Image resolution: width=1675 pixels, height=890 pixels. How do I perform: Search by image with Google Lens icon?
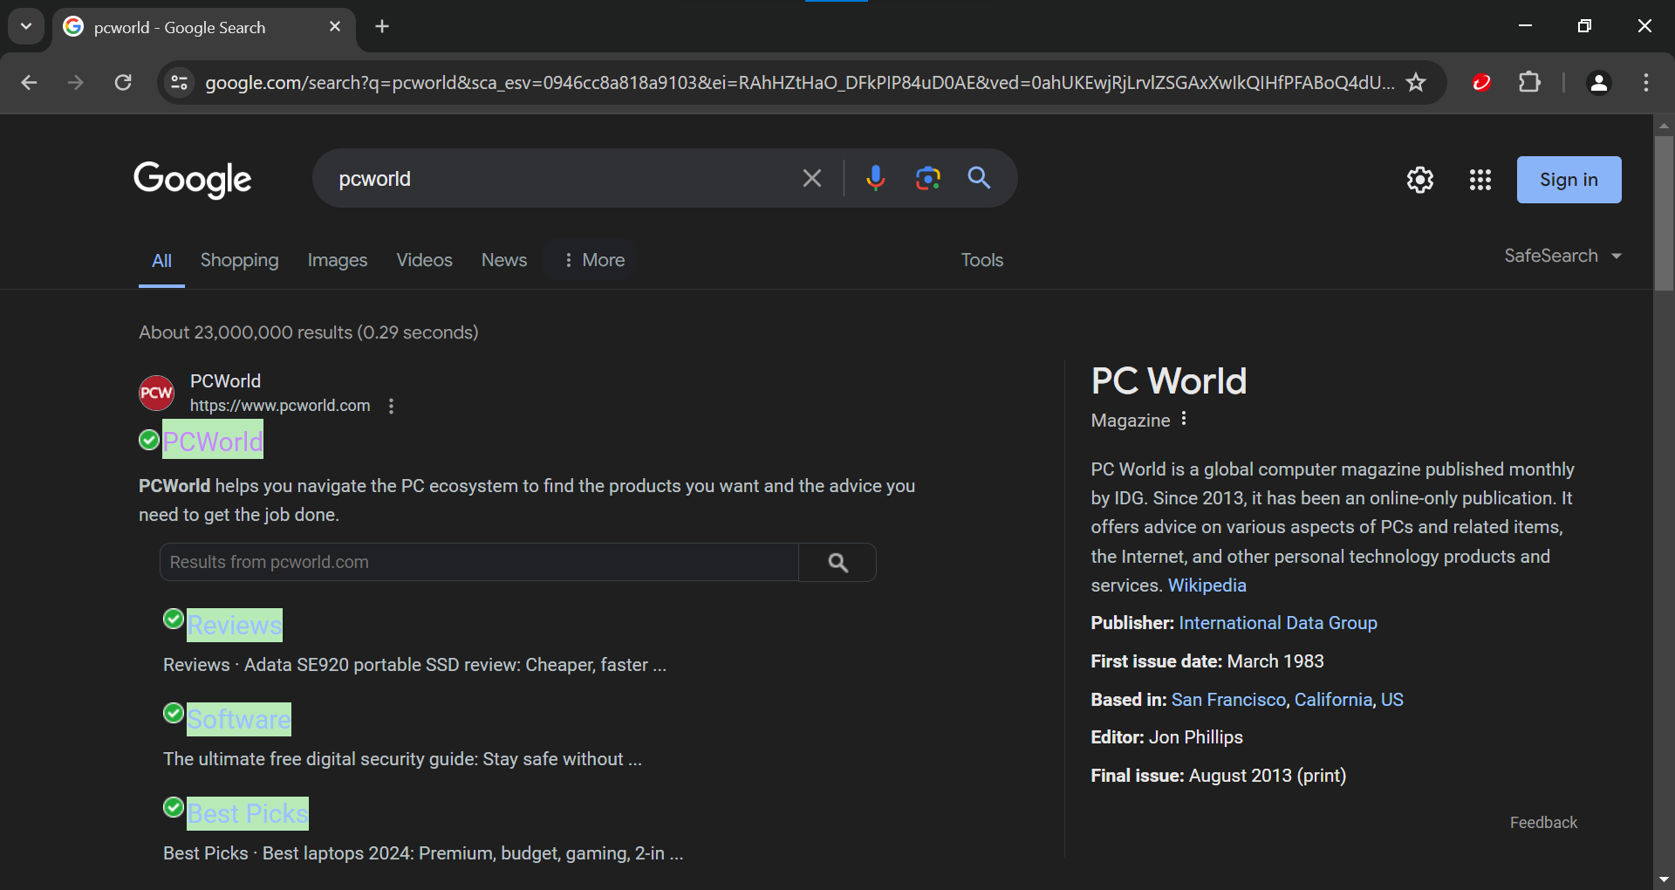click(x=927, y=179)
